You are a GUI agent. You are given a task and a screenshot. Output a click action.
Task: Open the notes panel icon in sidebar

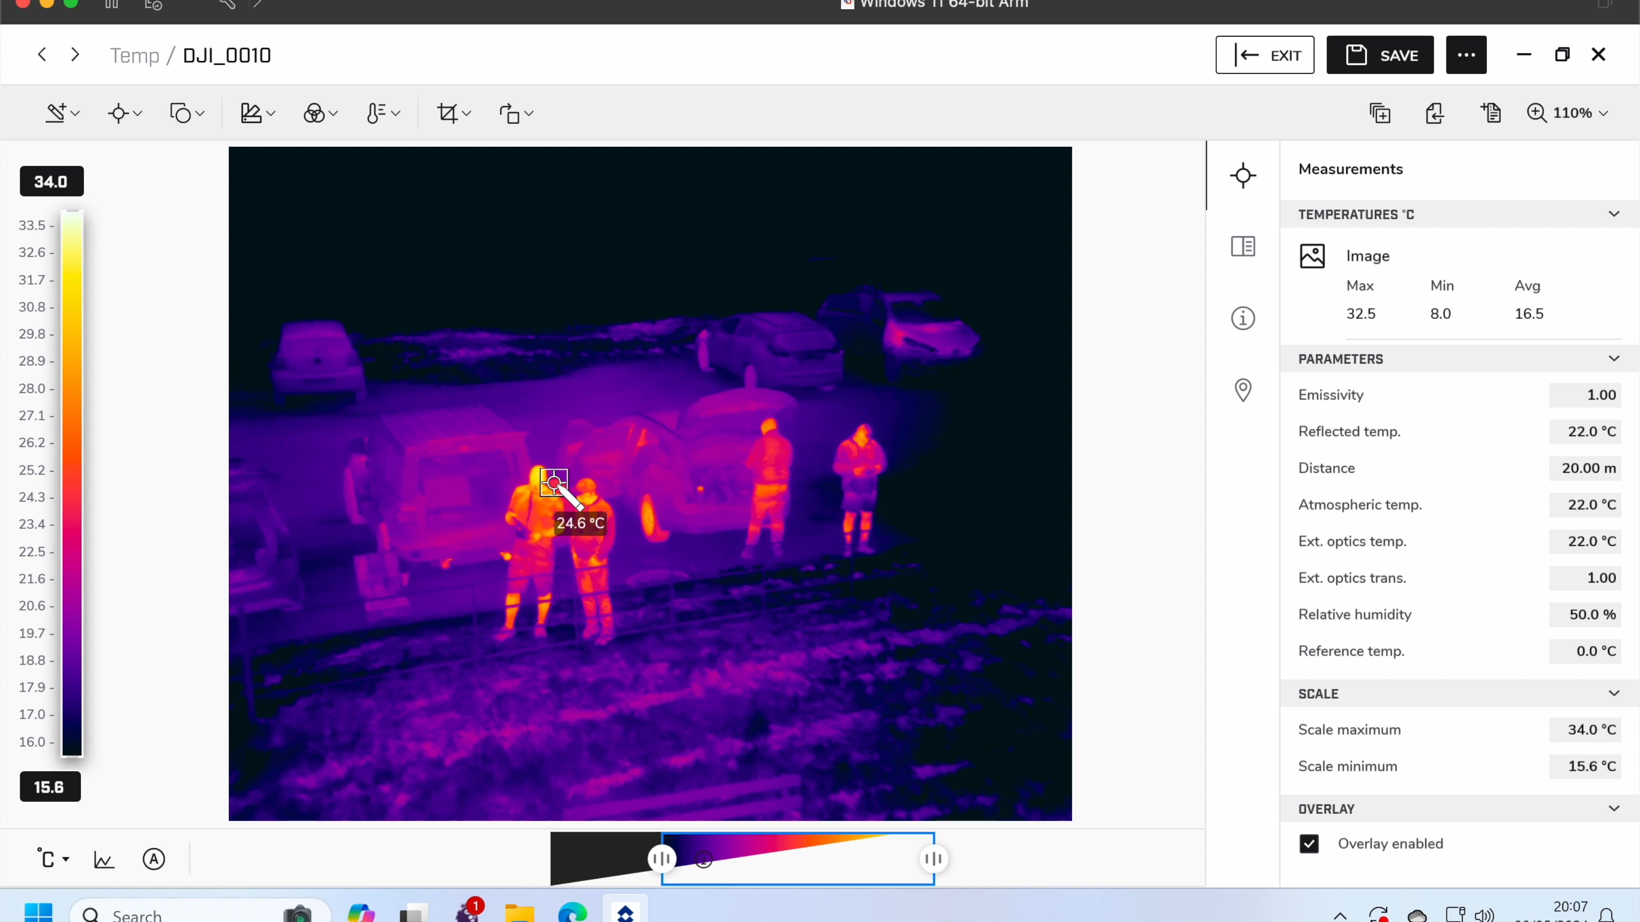(1243, 245)
